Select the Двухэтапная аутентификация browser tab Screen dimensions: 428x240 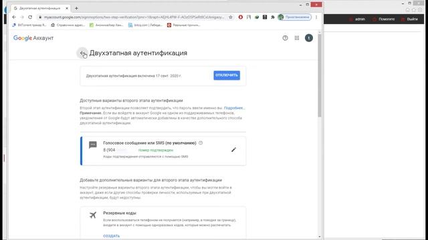[40, 9]
